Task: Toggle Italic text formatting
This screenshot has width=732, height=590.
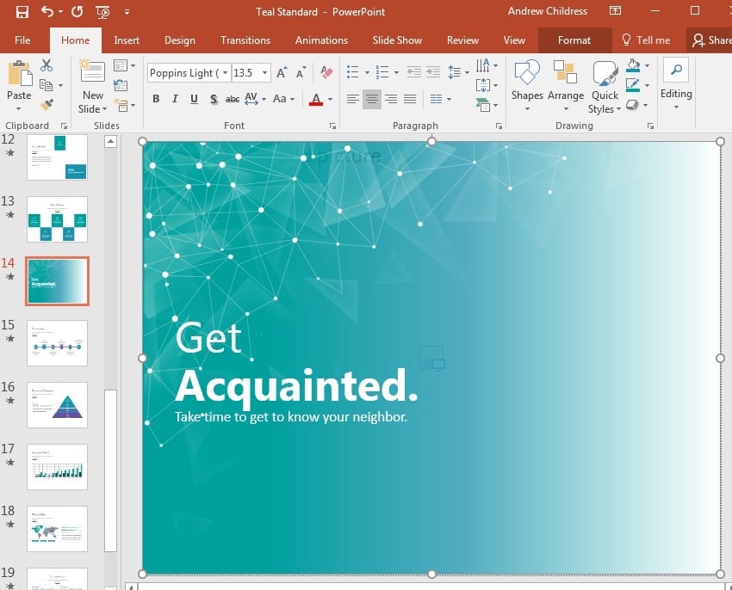Action: (x=175, y=99)
